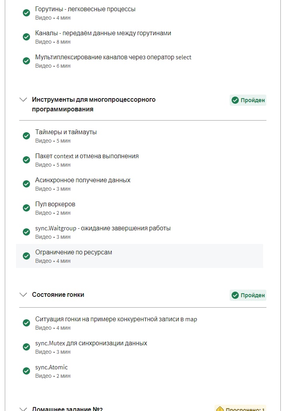286x411 pixels.
Task: Click completion checkmark next to Каналы lesson
Action: tap(26, 37)
